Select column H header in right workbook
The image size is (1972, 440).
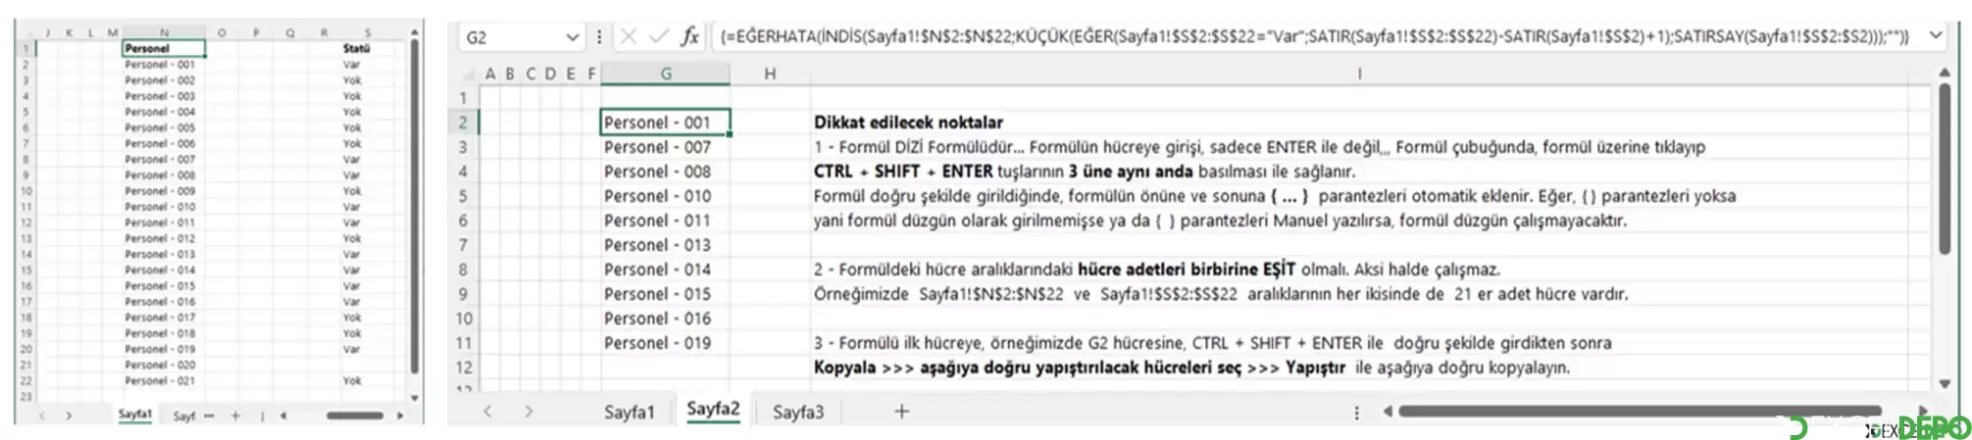tap(770, 73)
